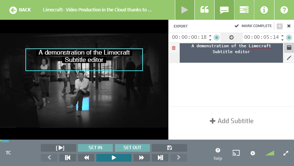Increase the in timecode with the up arrow
294x166 pixels.
210,36
